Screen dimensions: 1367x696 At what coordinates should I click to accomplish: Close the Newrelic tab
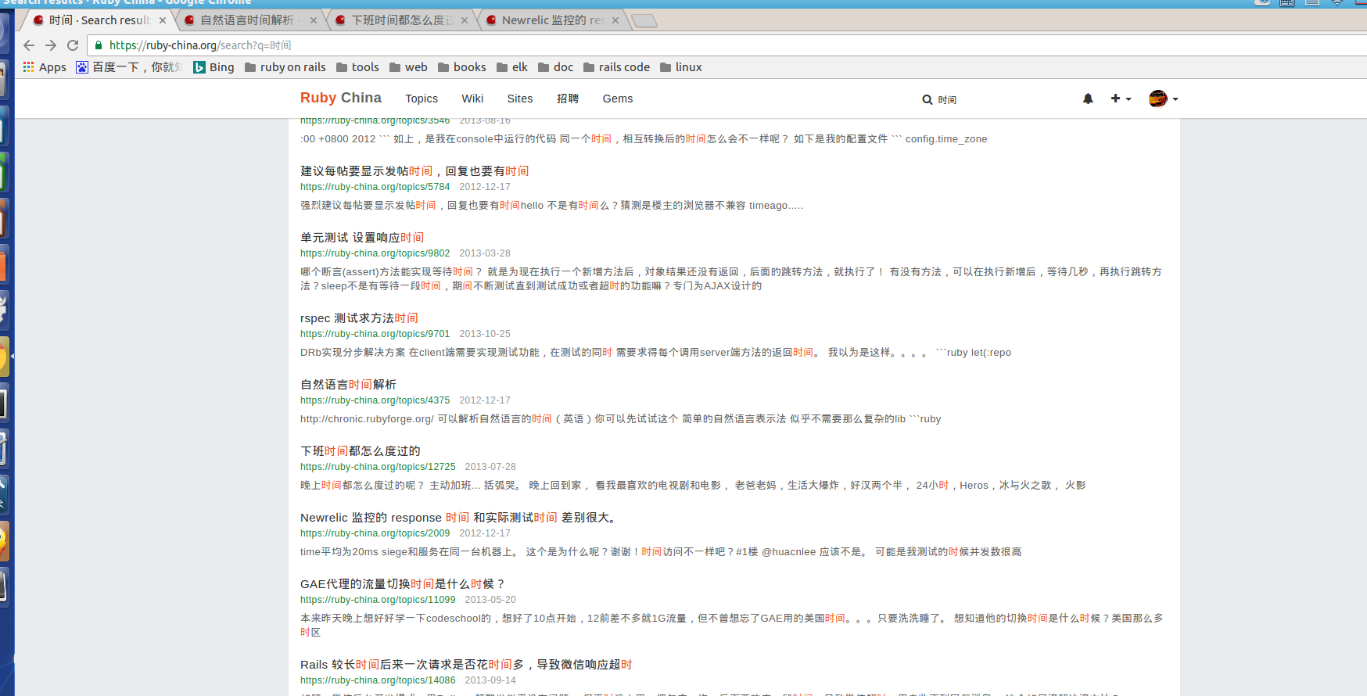tap(615, 20)
